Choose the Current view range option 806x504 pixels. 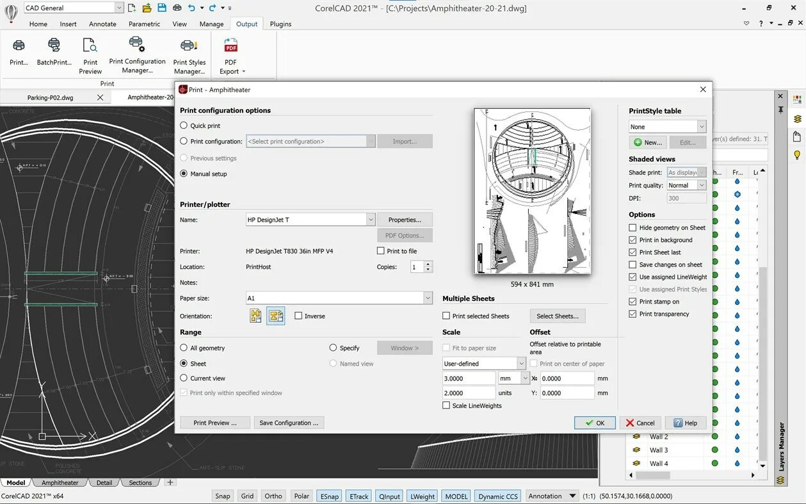[184, 378]
